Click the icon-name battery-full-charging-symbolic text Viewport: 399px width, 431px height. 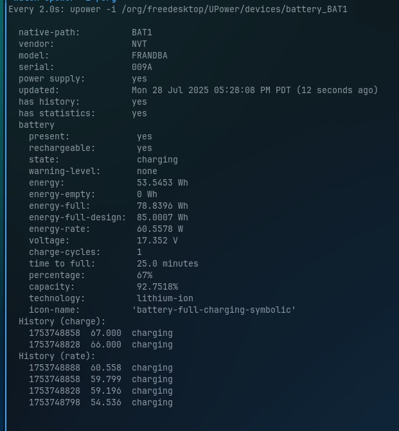214,310
